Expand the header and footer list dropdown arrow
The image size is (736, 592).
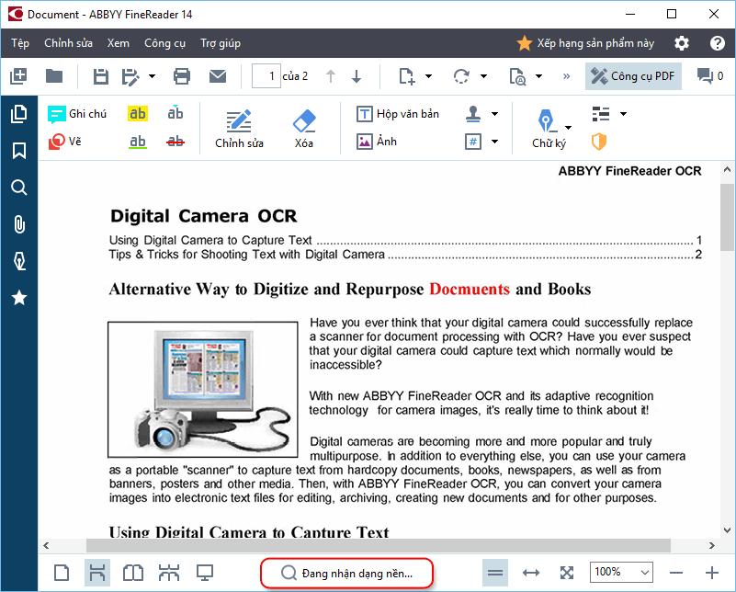pyautogui.click(x=623, y=114)
